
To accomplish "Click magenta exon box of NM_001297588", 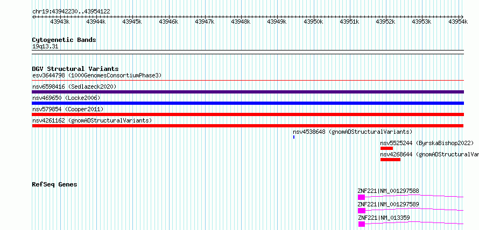I will click(361, 197).
